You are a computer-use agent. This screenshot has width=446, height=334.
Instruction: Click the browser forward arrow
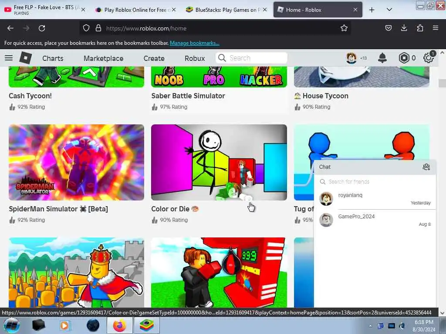click(x=26, y=28)
